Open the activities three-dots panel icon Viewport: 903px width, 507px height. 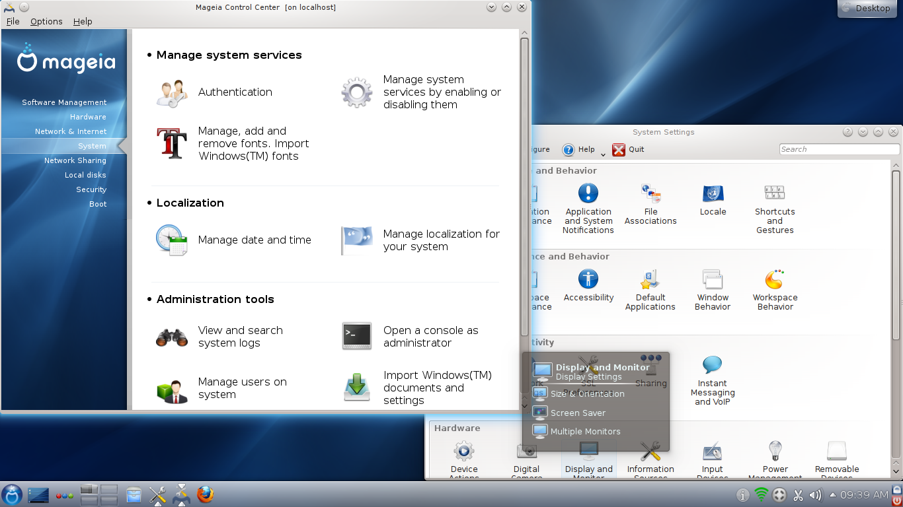[65, 495]
